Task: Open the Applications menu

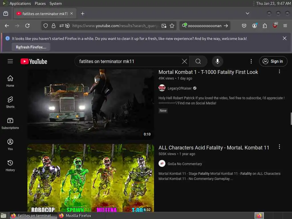Action: pyautogui.click(x=20, y=3)
